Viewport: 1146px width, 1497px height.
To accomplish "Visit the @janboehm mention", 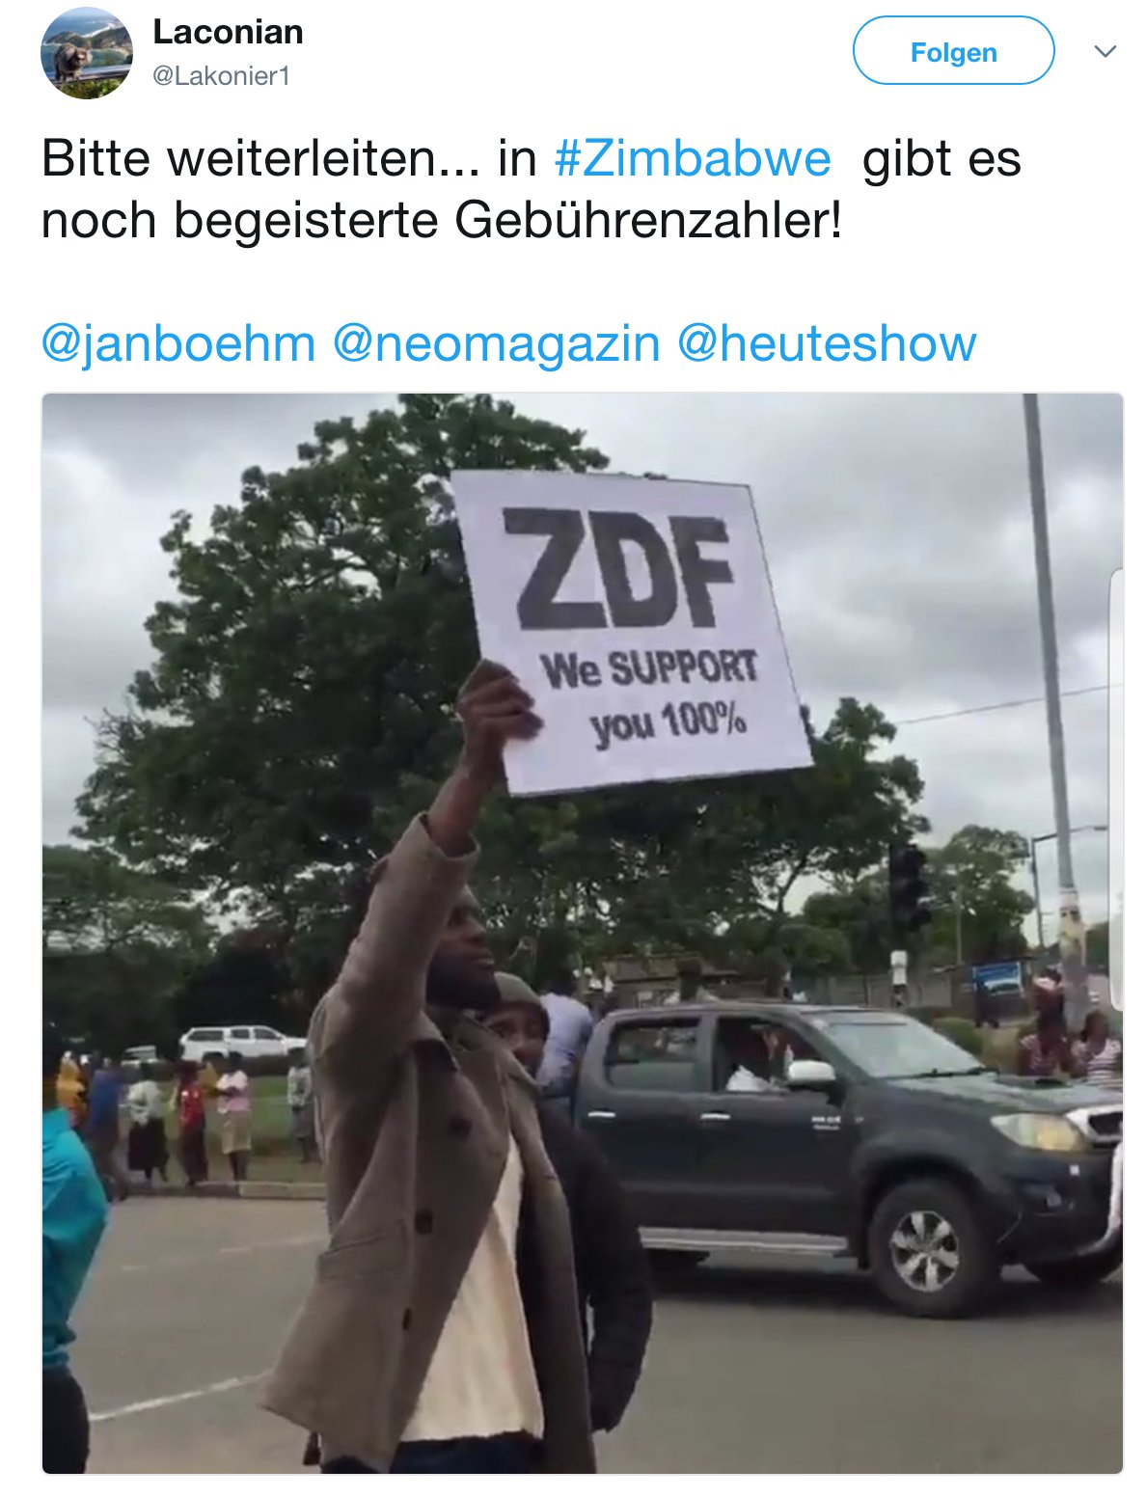I will click(x=178, y=343).
